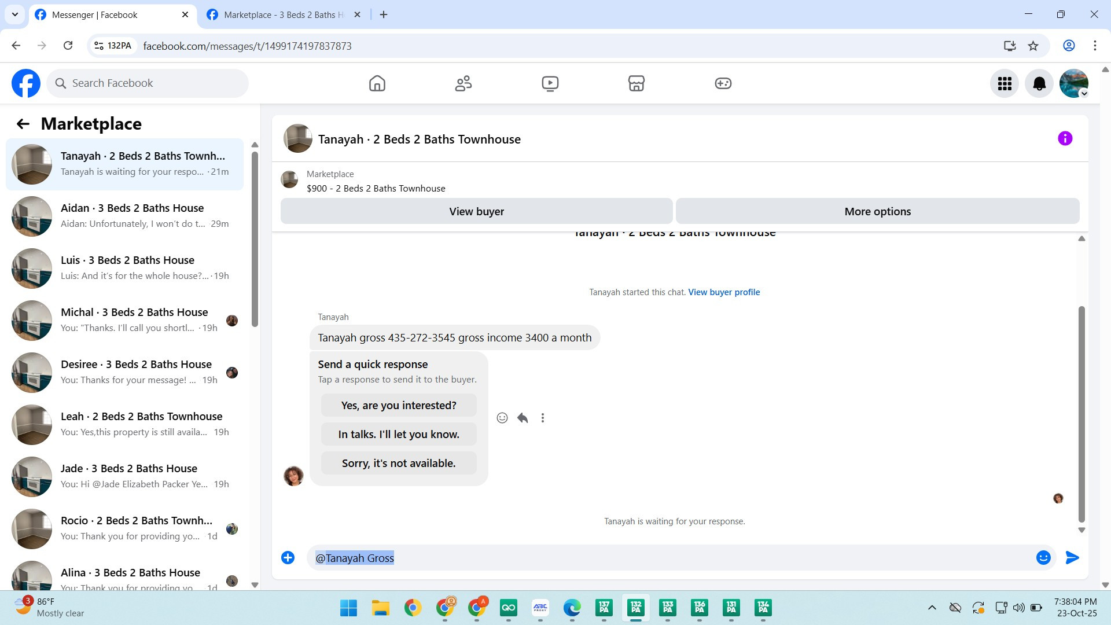1111x625 pixels.
Task: Switch to the Marketplace 3 Beds tab
Action: click(284, 15)
